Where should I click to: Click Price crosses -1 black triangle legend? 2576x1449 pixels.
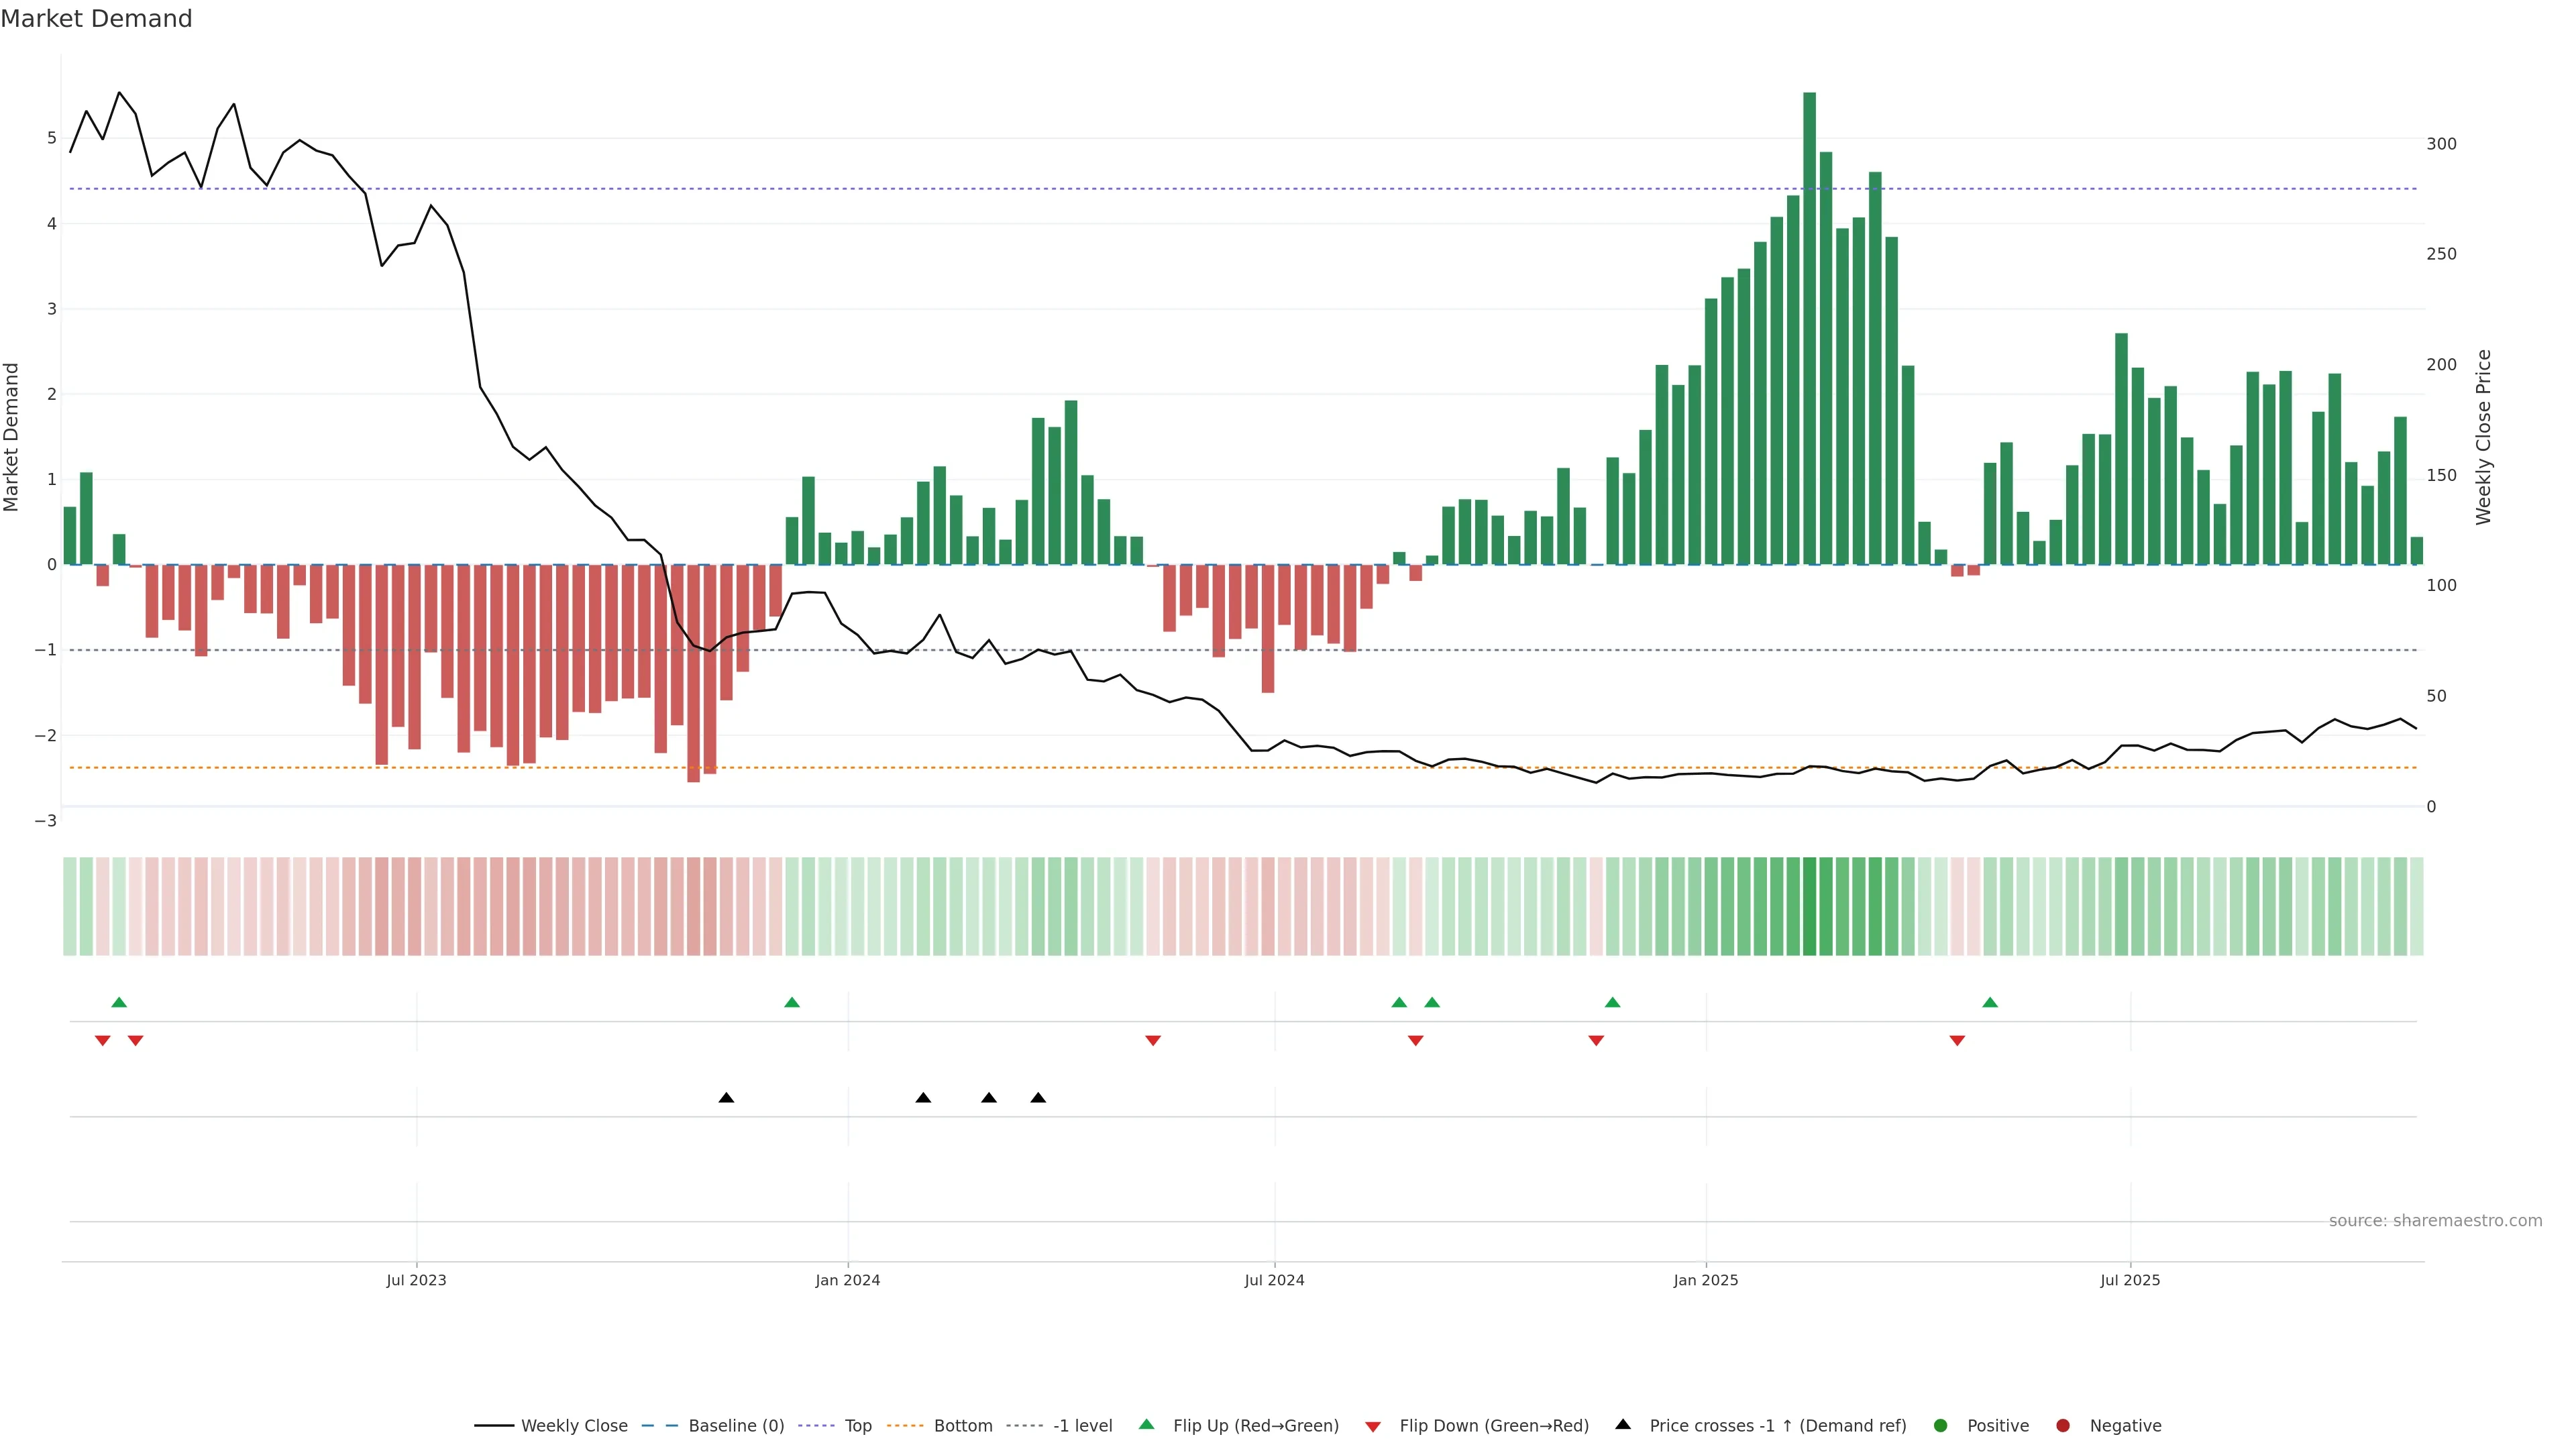(x=1623, y=1425)
